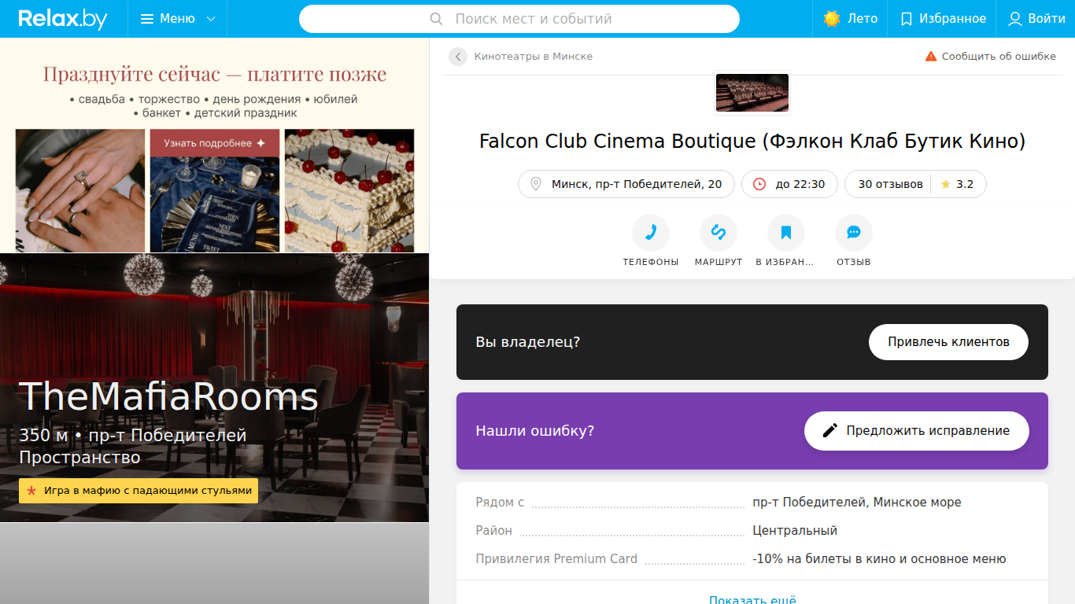Click the Центральный district value
This screenshot has width=1075, height=604.
tap(795, 531)
